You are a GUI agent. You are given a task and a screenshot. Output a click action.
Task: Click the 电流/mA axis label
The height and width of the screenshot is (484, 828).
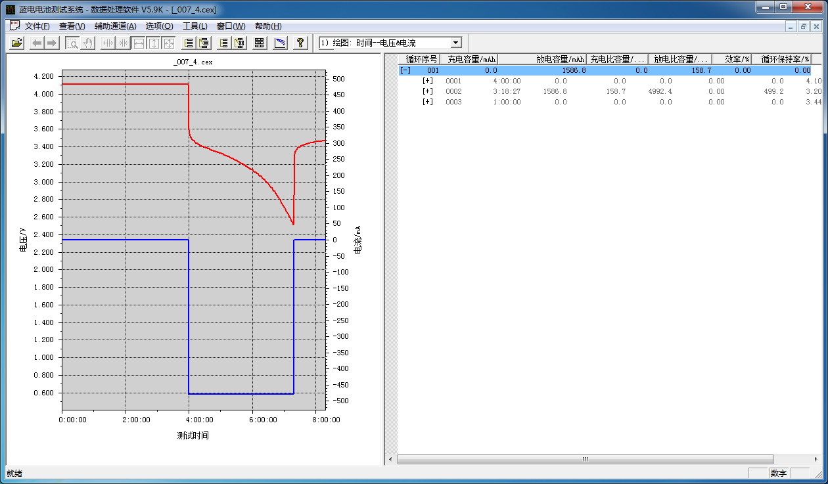point(358,240)
